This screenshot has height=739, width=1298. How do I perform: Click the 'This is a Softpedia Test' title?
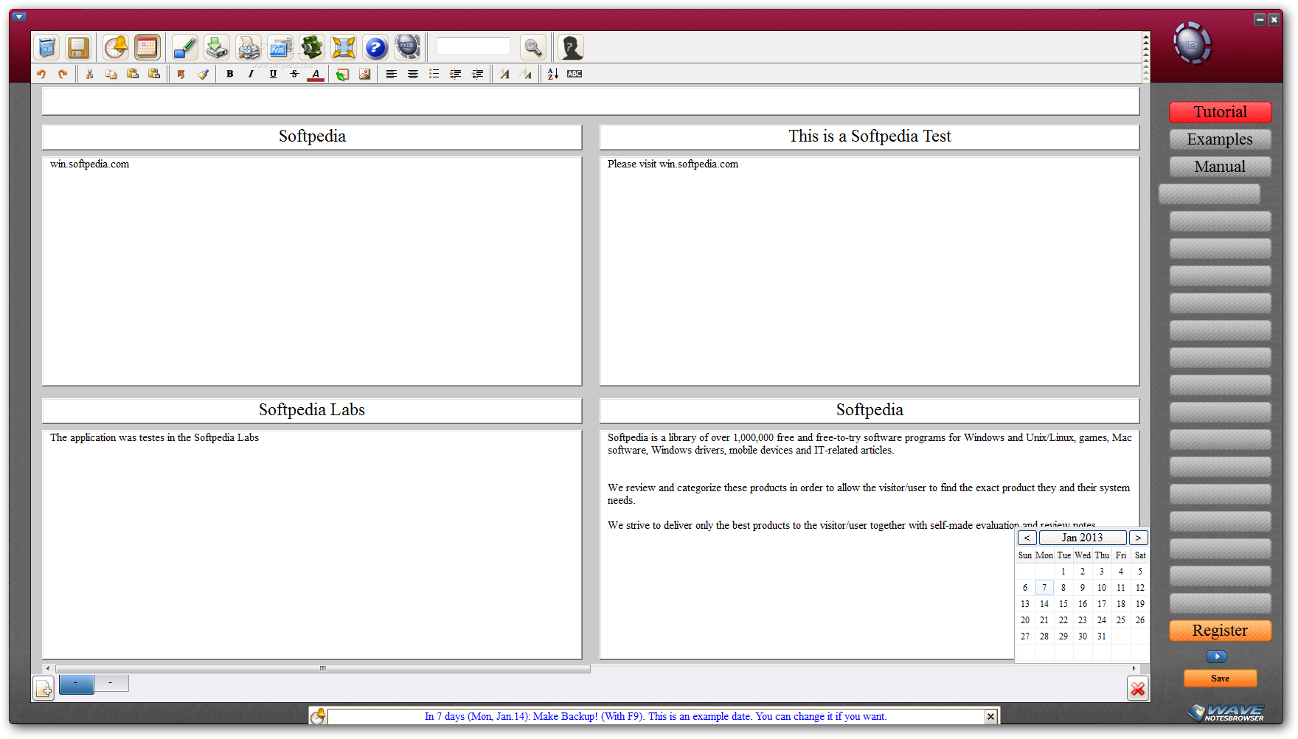tap(870, 136)
